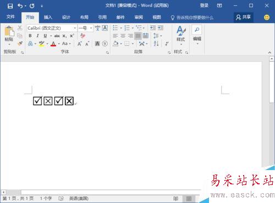Screen dimensions: 275x203
Task: Open the Clipboard pane launcher
Action: (23, 53)
